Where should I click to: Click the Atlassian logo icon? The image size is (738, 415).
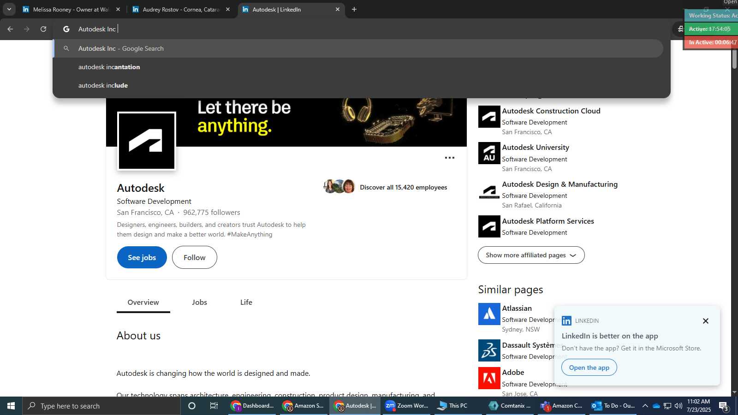(x=489, y=314)
